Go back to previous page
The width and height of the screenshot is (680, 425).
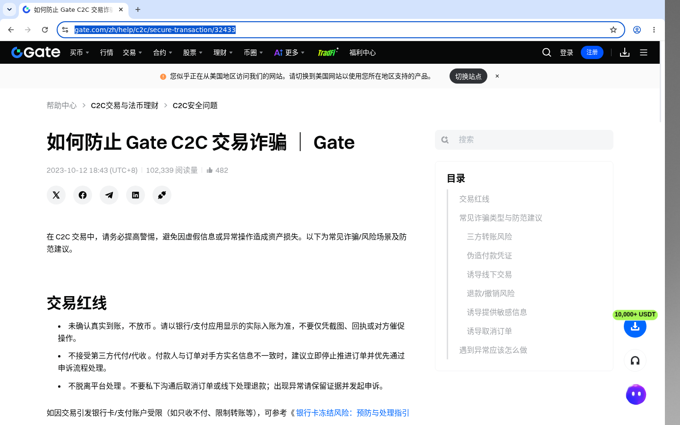click(x=11, y=30)
